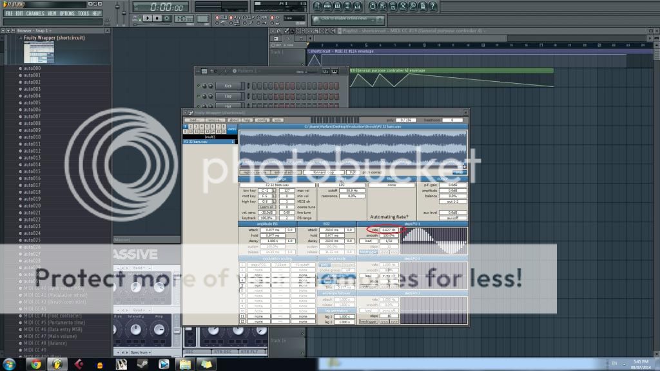
Task: Shift stepLFO 3 steps left with <<<
Action: 384,321
